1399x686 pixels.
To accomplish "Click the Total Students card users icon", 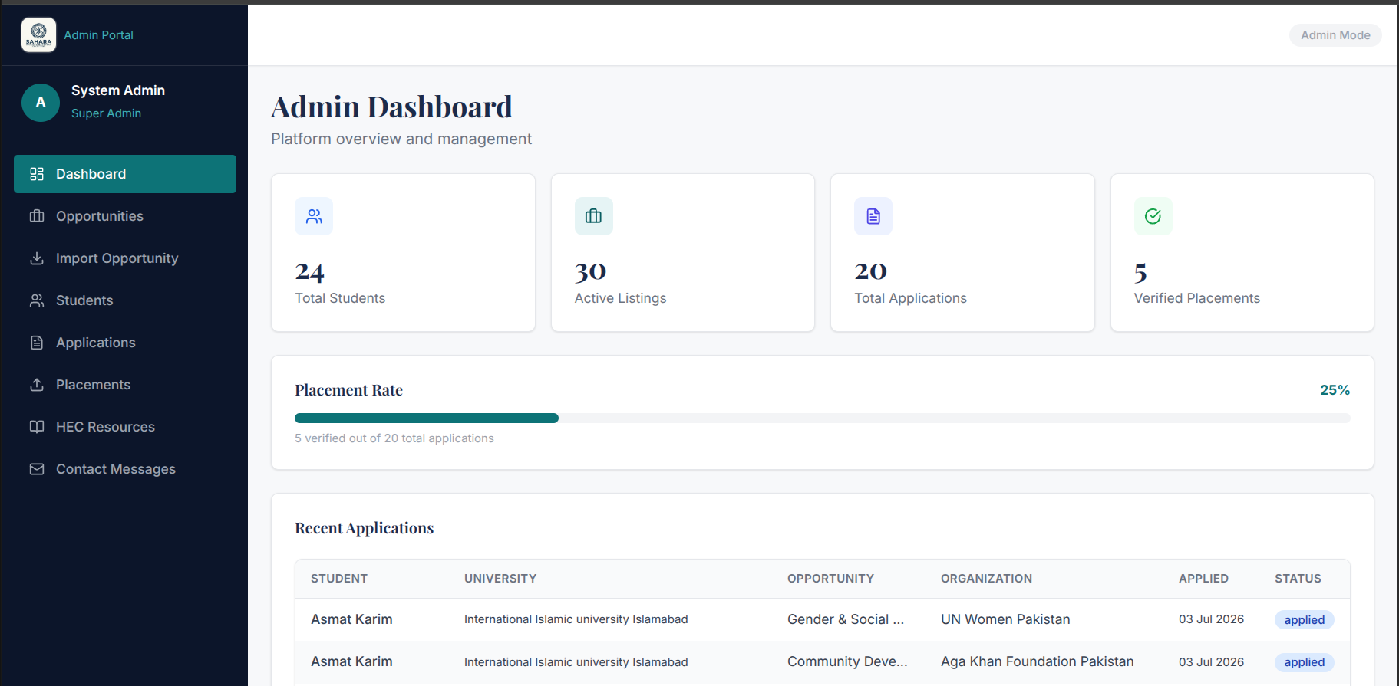I will 314,216.
